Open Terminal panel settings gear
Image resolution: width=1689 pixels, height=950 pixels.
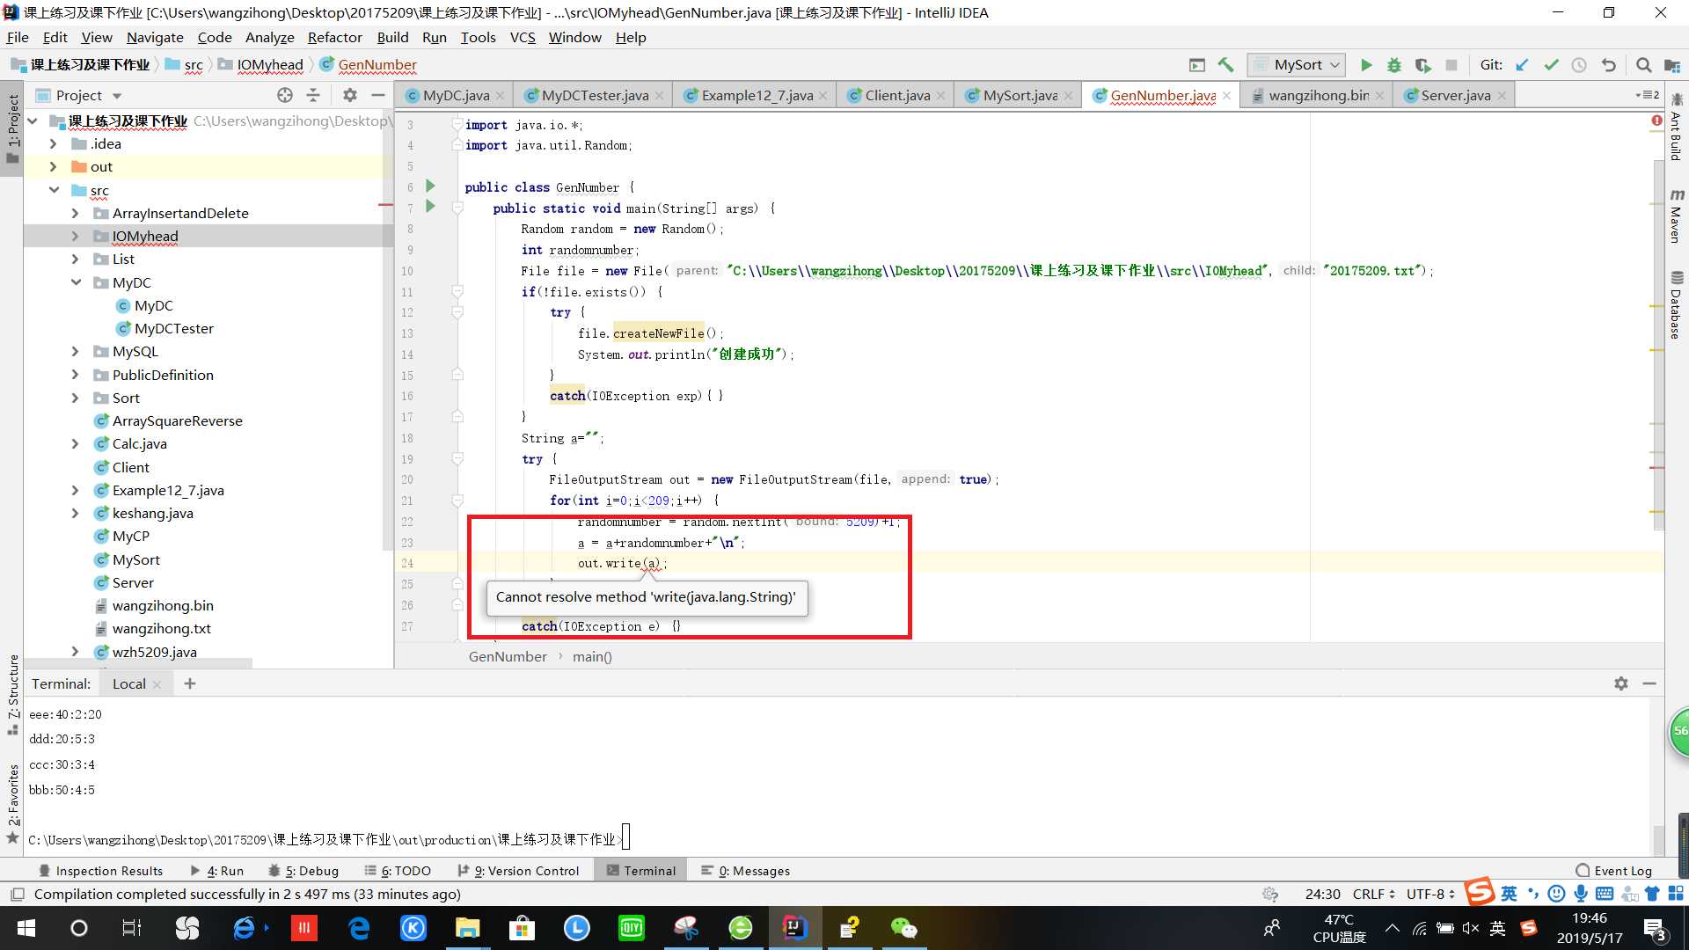[1621, 683]
